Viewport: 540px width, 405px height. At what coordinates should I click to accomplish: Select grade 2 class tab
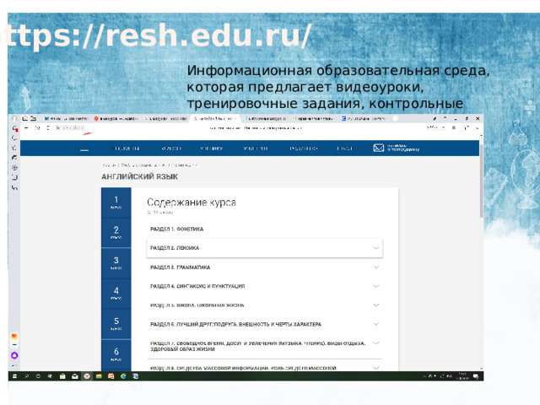[x=116, y=233]
